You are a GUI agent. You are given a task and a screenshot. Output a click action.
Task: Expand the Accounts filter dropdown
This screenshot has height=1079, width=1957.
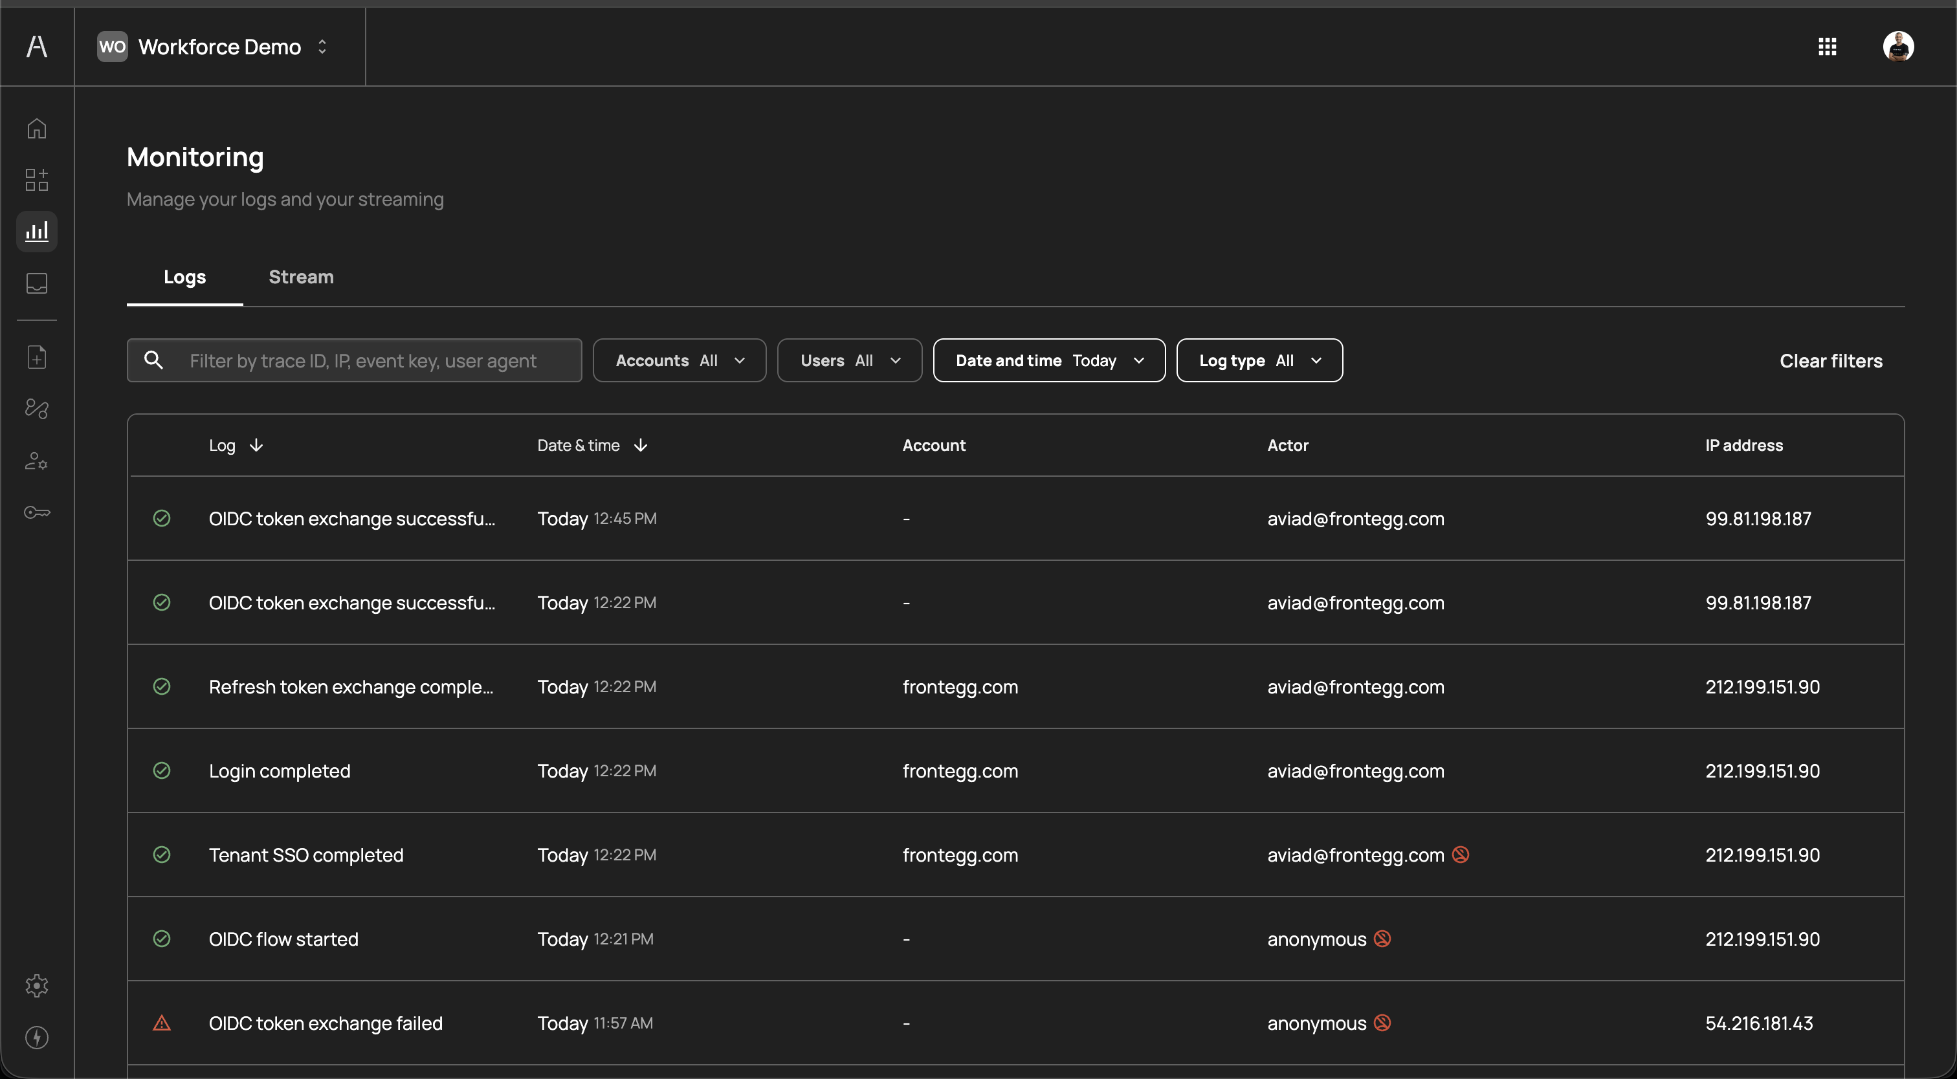tap(679, 361)
